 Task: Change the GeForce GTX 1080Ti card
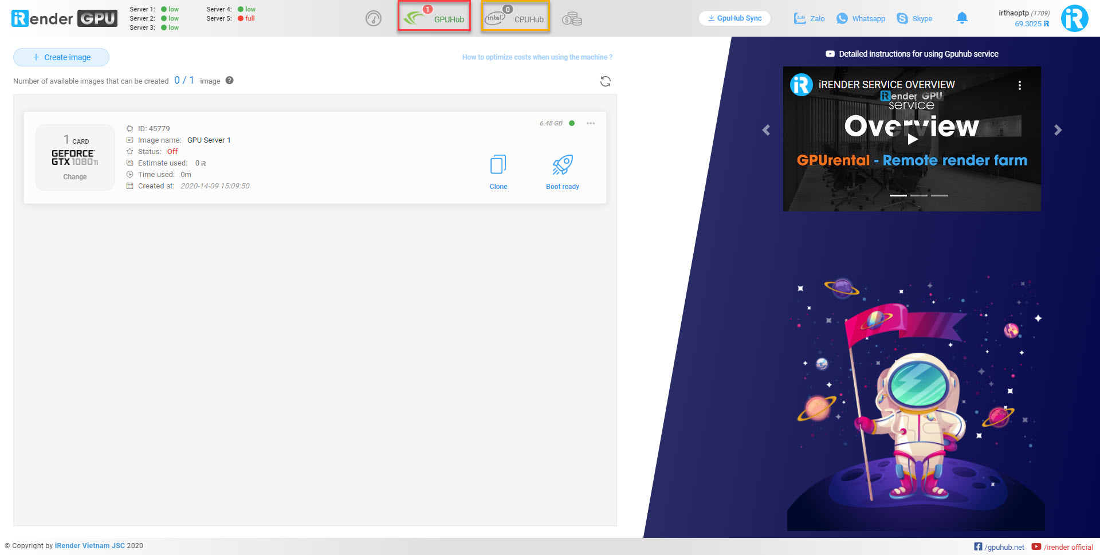click(75, 177)
